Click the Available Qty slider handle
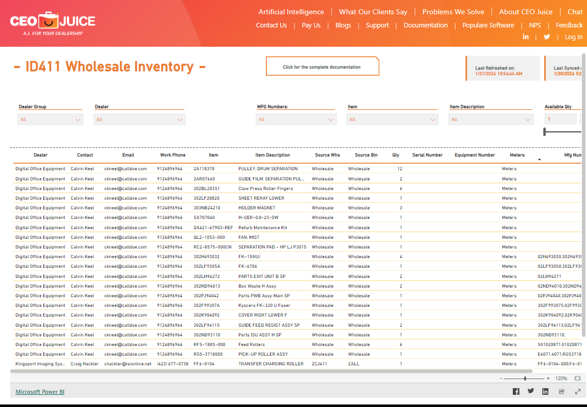587x407 pixels. tap(545, 132)
